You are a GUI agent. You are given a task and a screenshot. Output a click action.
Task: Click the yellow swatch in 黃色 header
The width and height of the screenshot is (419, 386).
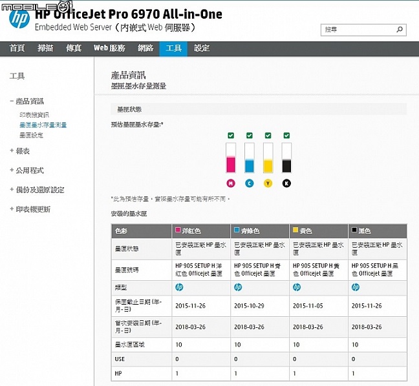pyautogui.click(x=295, y=230)
